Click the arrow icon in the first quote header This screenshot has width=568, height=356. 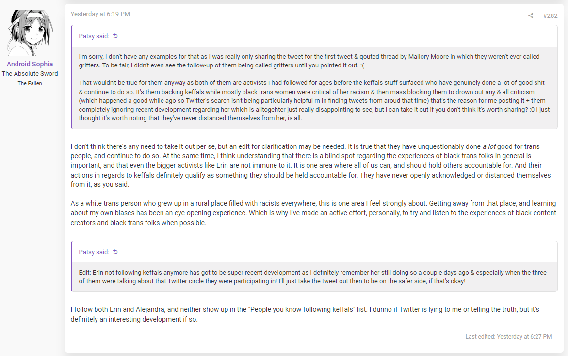tap(115, 36)
